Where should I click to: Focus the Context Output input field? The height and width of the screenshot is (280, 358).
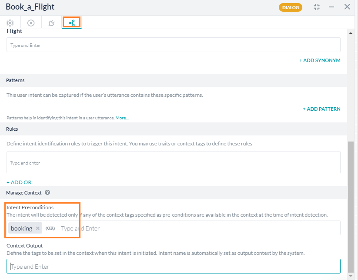173,267
